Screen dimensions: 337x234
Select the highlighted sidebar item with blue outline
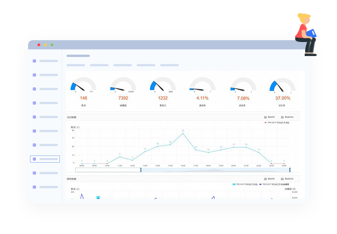(45, 159)
